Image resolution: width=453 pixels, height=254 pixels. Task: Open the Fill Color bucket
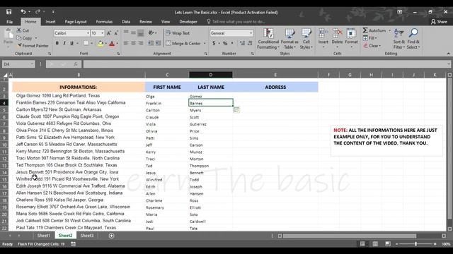click(x=101, y=43)
